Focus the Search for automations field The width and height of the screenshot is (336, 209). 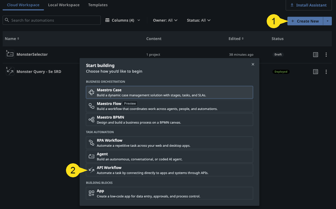[52, 20]
